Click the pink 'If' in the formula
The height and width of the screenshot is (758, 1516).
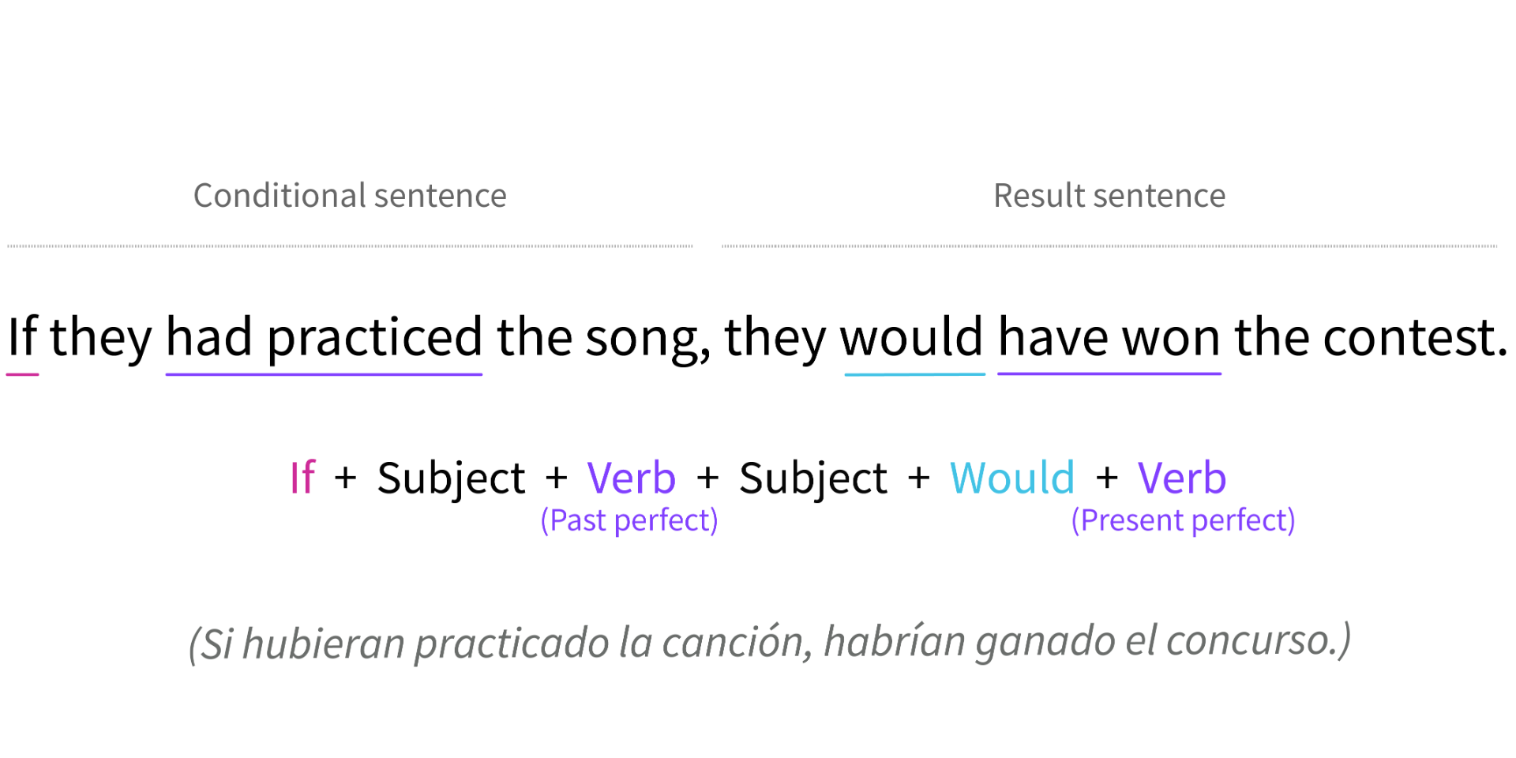[302, 478]
